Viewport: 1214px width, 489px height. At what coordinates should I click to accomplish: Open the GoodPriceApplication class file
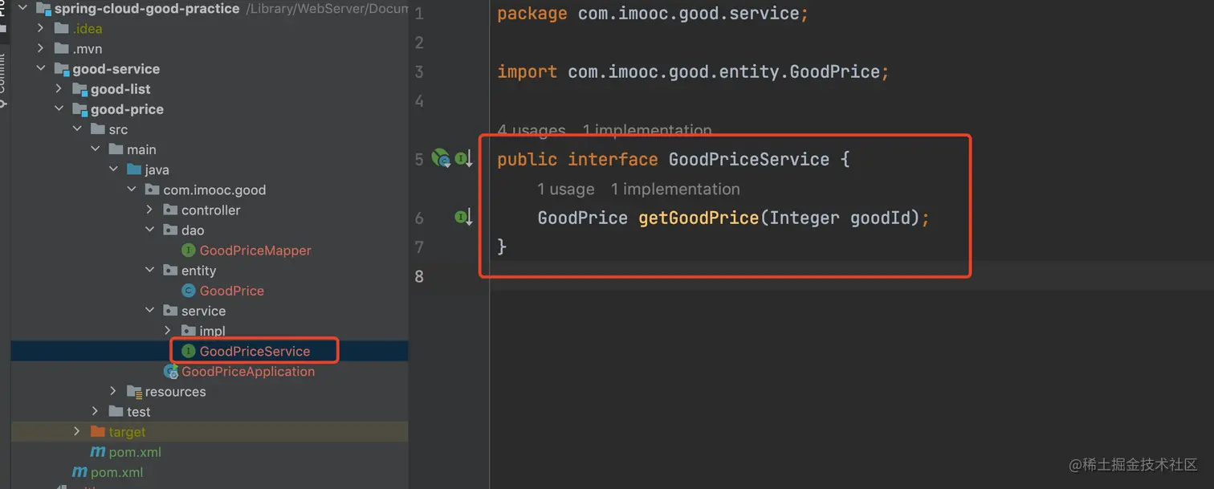click(247, 372)
